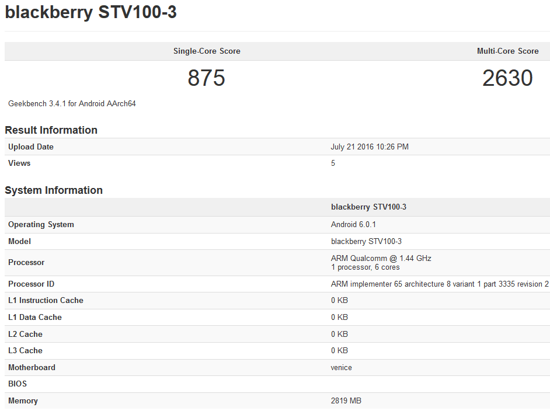This screenshot has width=550, height=411.
Task: Click the blackberry STV100-3 table column header
Action: pyautogui.click(x=368, y=207)
